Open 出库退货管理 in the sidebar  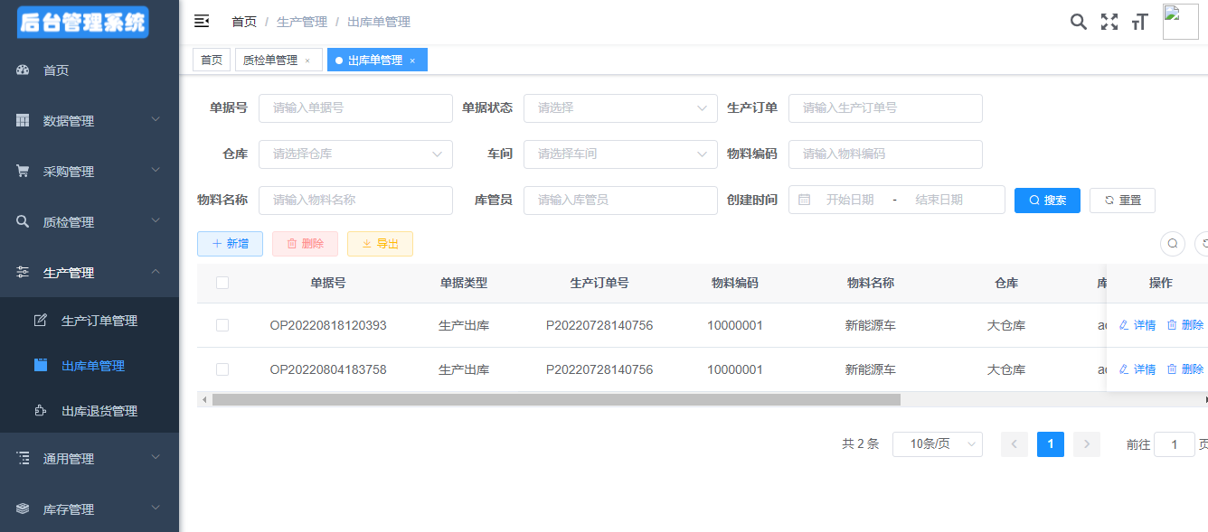[99, 411]
